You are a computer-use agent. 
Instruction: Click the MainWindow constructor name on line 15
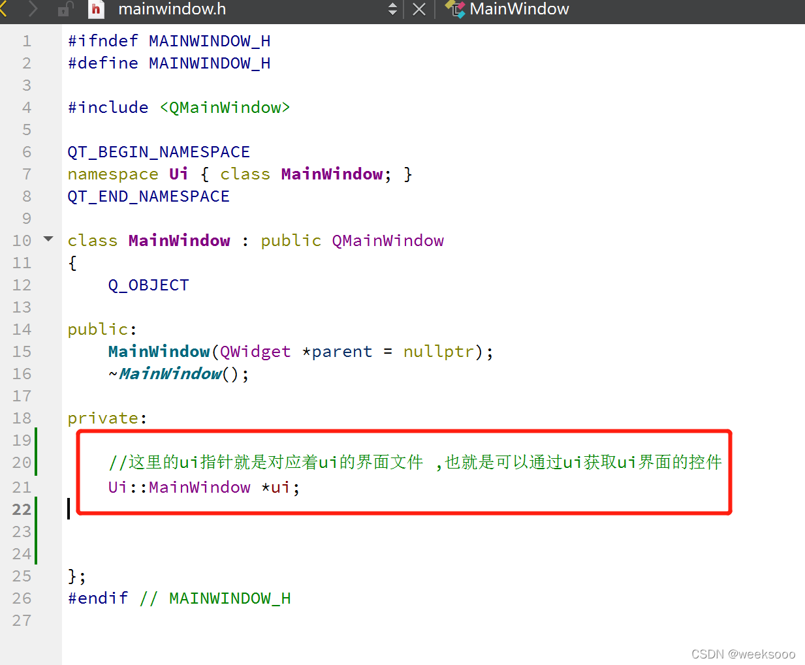click(159, 352)
